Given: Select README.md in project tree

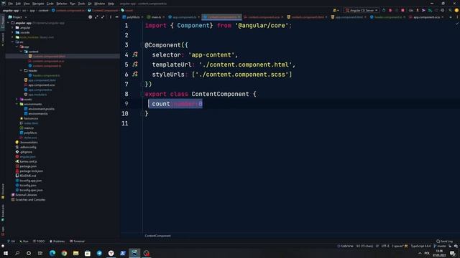Looking at the screenshot, I should pyautogui.click(x=28, y=176).
